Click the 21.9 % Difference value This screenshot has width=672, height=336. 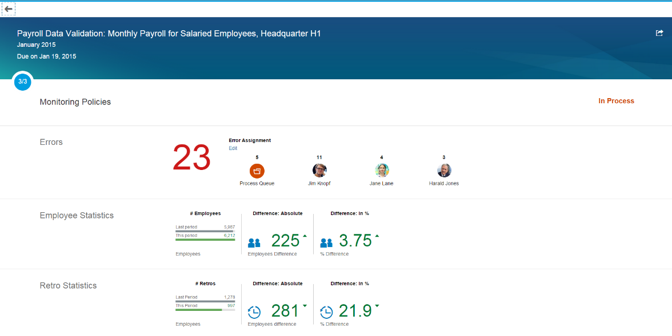355,311
